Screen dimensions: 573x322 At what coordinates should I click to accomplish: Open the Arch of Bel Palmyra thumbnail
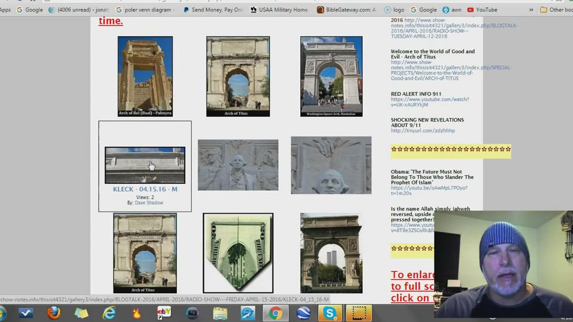click(x=145, y=76)
